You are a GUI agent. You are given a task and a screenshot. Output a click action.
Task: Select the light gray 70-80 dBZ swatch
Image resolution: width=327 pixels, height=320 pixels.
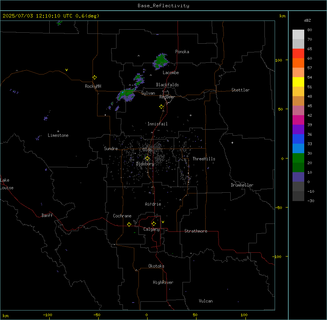(298, 34)
